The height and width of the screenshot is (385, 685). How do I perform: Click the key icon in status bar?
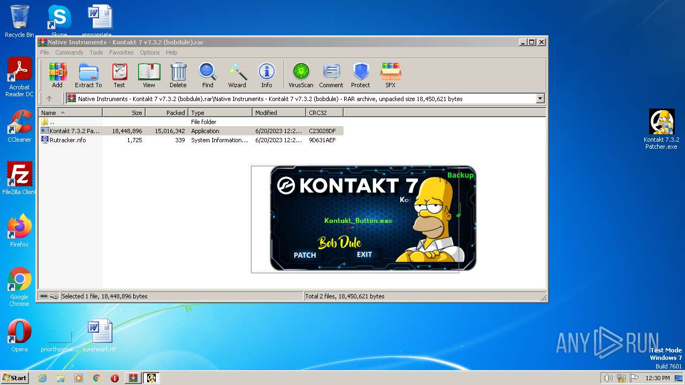54,296
